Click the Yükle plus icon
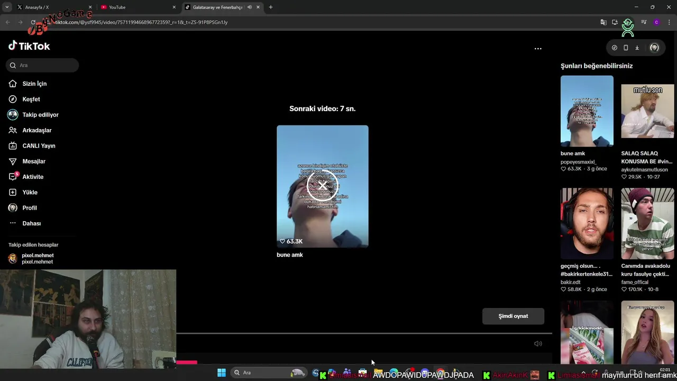This screenshot has width=677, height=381. [x=13, y=192]
